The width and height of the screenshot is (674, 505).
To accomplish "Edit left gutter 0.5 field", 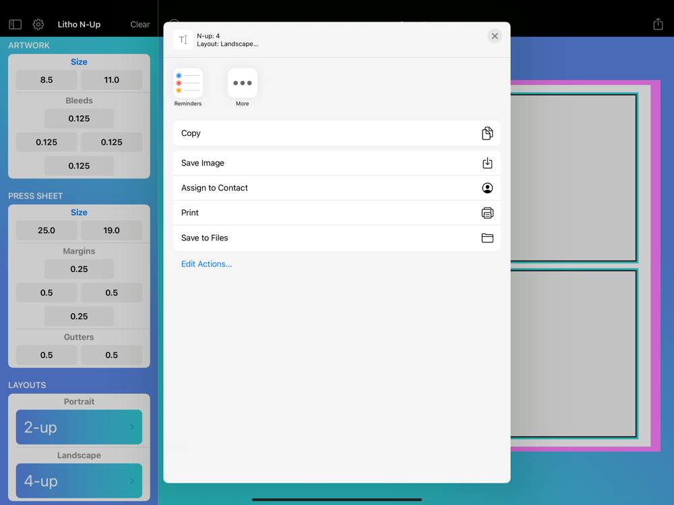I will 47,355.
